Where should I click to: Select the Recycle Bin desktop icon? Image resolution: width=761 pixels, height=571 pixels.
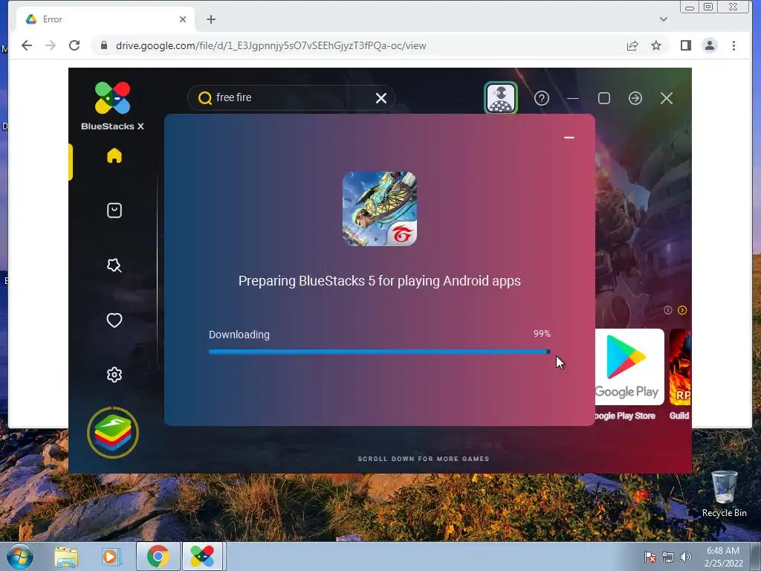point(724,494)
